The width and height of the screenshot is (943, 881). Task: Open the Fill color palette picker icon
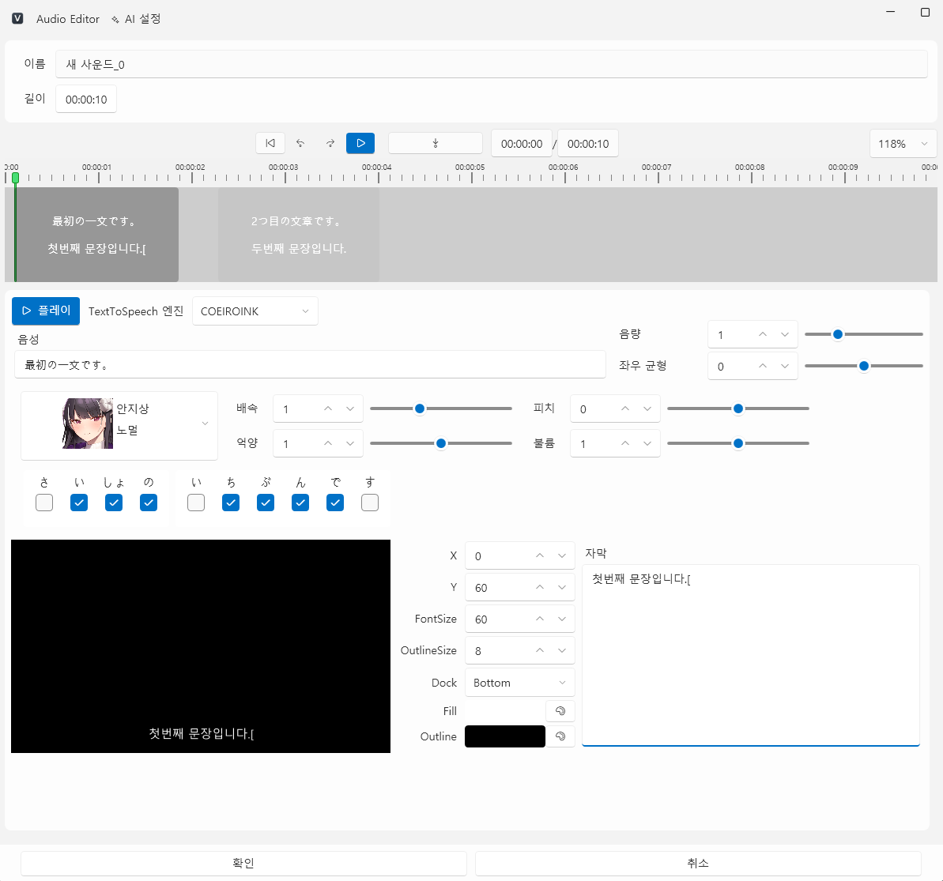560,710
